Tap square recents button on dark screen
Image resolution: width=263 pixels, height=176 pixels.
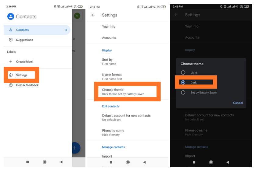coord(194,162)
